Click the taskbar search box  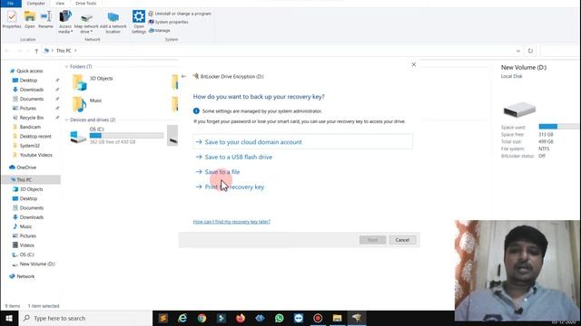tap(84, 318)
